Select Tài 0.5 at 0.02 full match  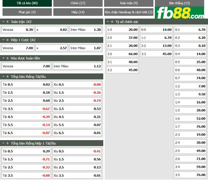point(26,85)
